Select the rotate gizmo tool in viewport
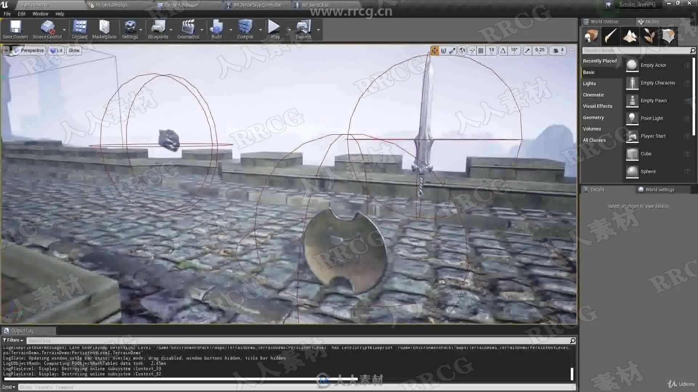The height and width of the screenshot is (392, 698). point(444,50)
